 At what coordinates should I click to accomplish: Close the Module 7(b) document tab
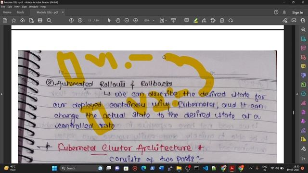[63, 12]
